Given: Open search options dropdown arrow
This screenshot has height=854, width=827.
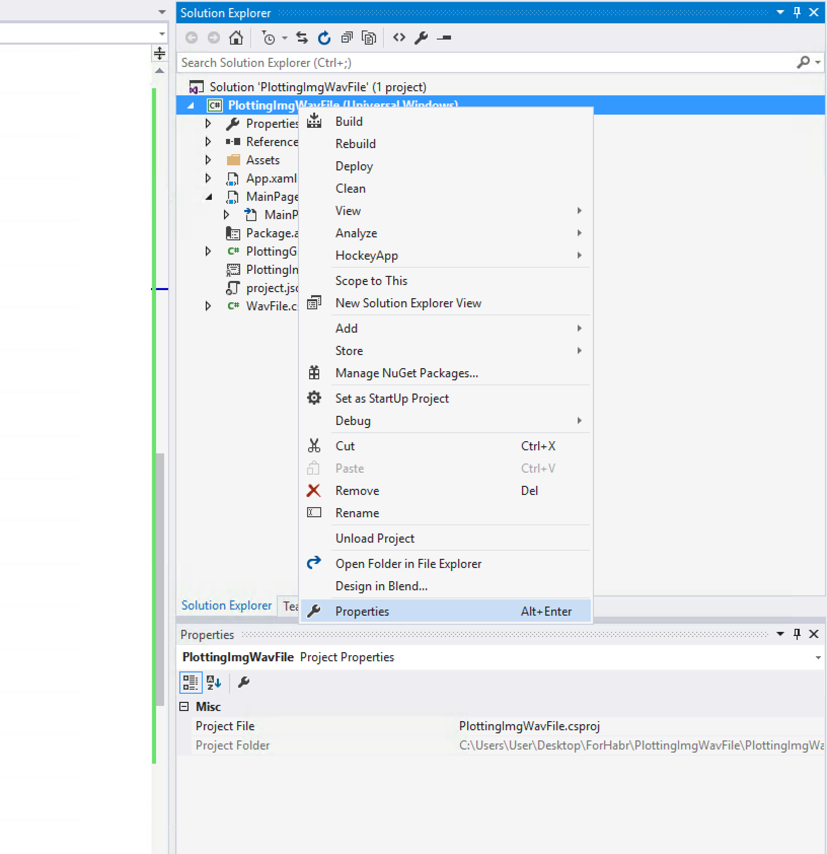Looking at the screenshot, I should (x=817, y=62).
